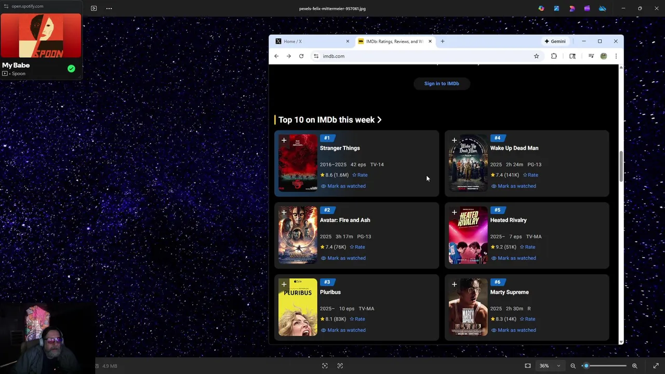Viewport: 665px width, 374px height.
Task: Open the Gemini button in Chrome
Action: click(555, 42)
